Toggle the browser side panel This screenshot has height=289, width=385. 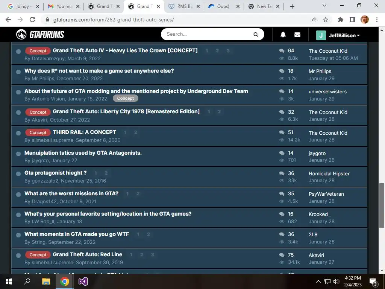click(353, 20)
